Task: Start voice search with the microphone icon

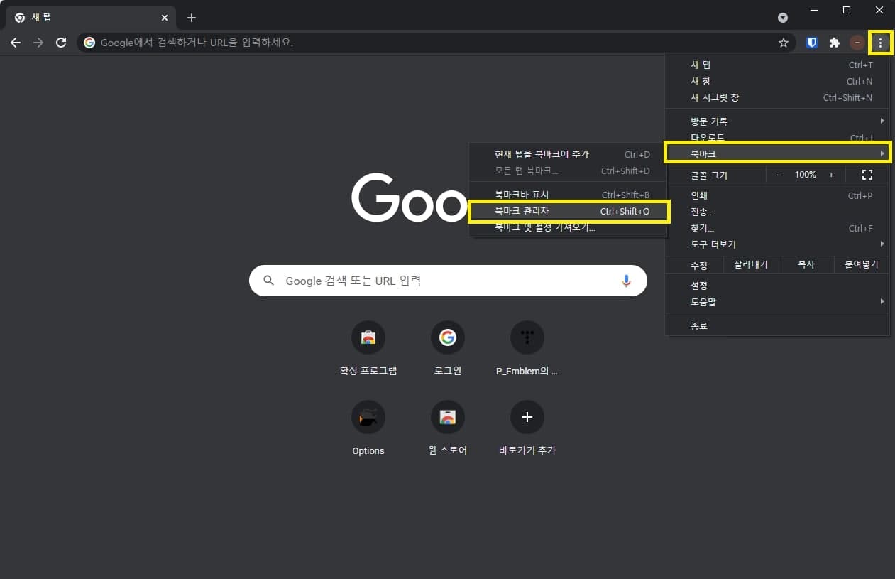Action: (x=626, y=281)
